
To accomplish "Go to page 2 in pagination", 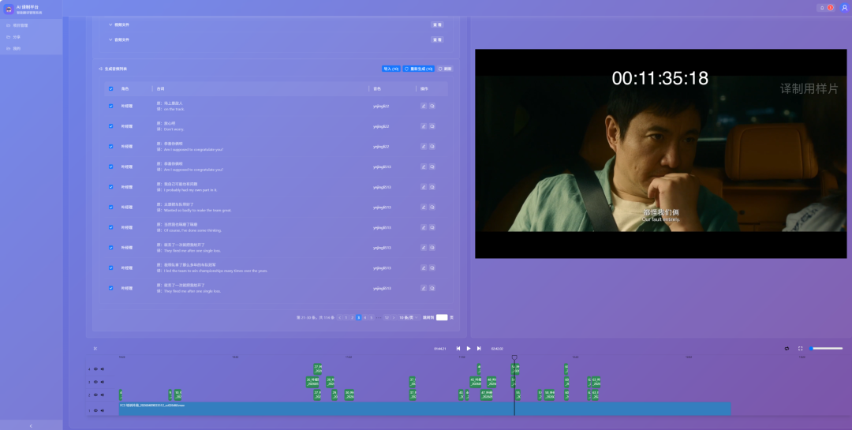I will click(x=352, y=317).
